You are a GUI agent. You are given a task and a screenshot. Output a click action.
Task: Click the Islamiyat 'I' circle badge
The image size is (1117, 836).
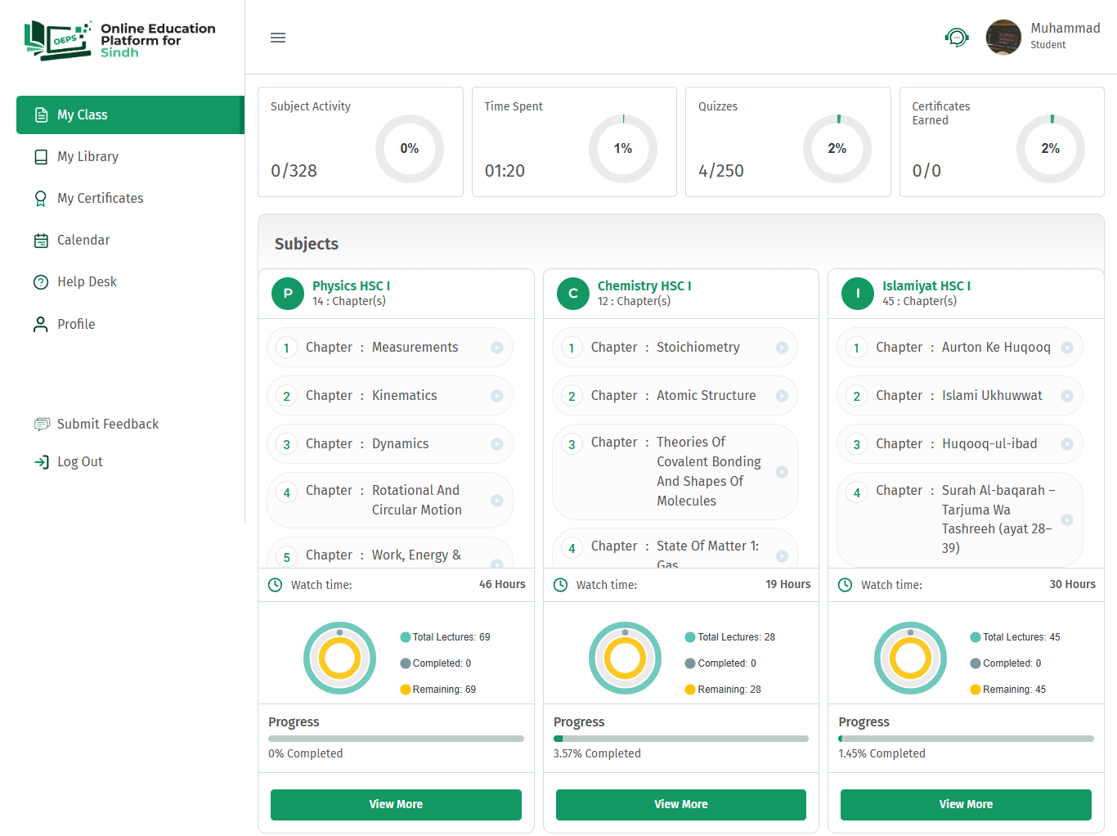click(858, 294)
